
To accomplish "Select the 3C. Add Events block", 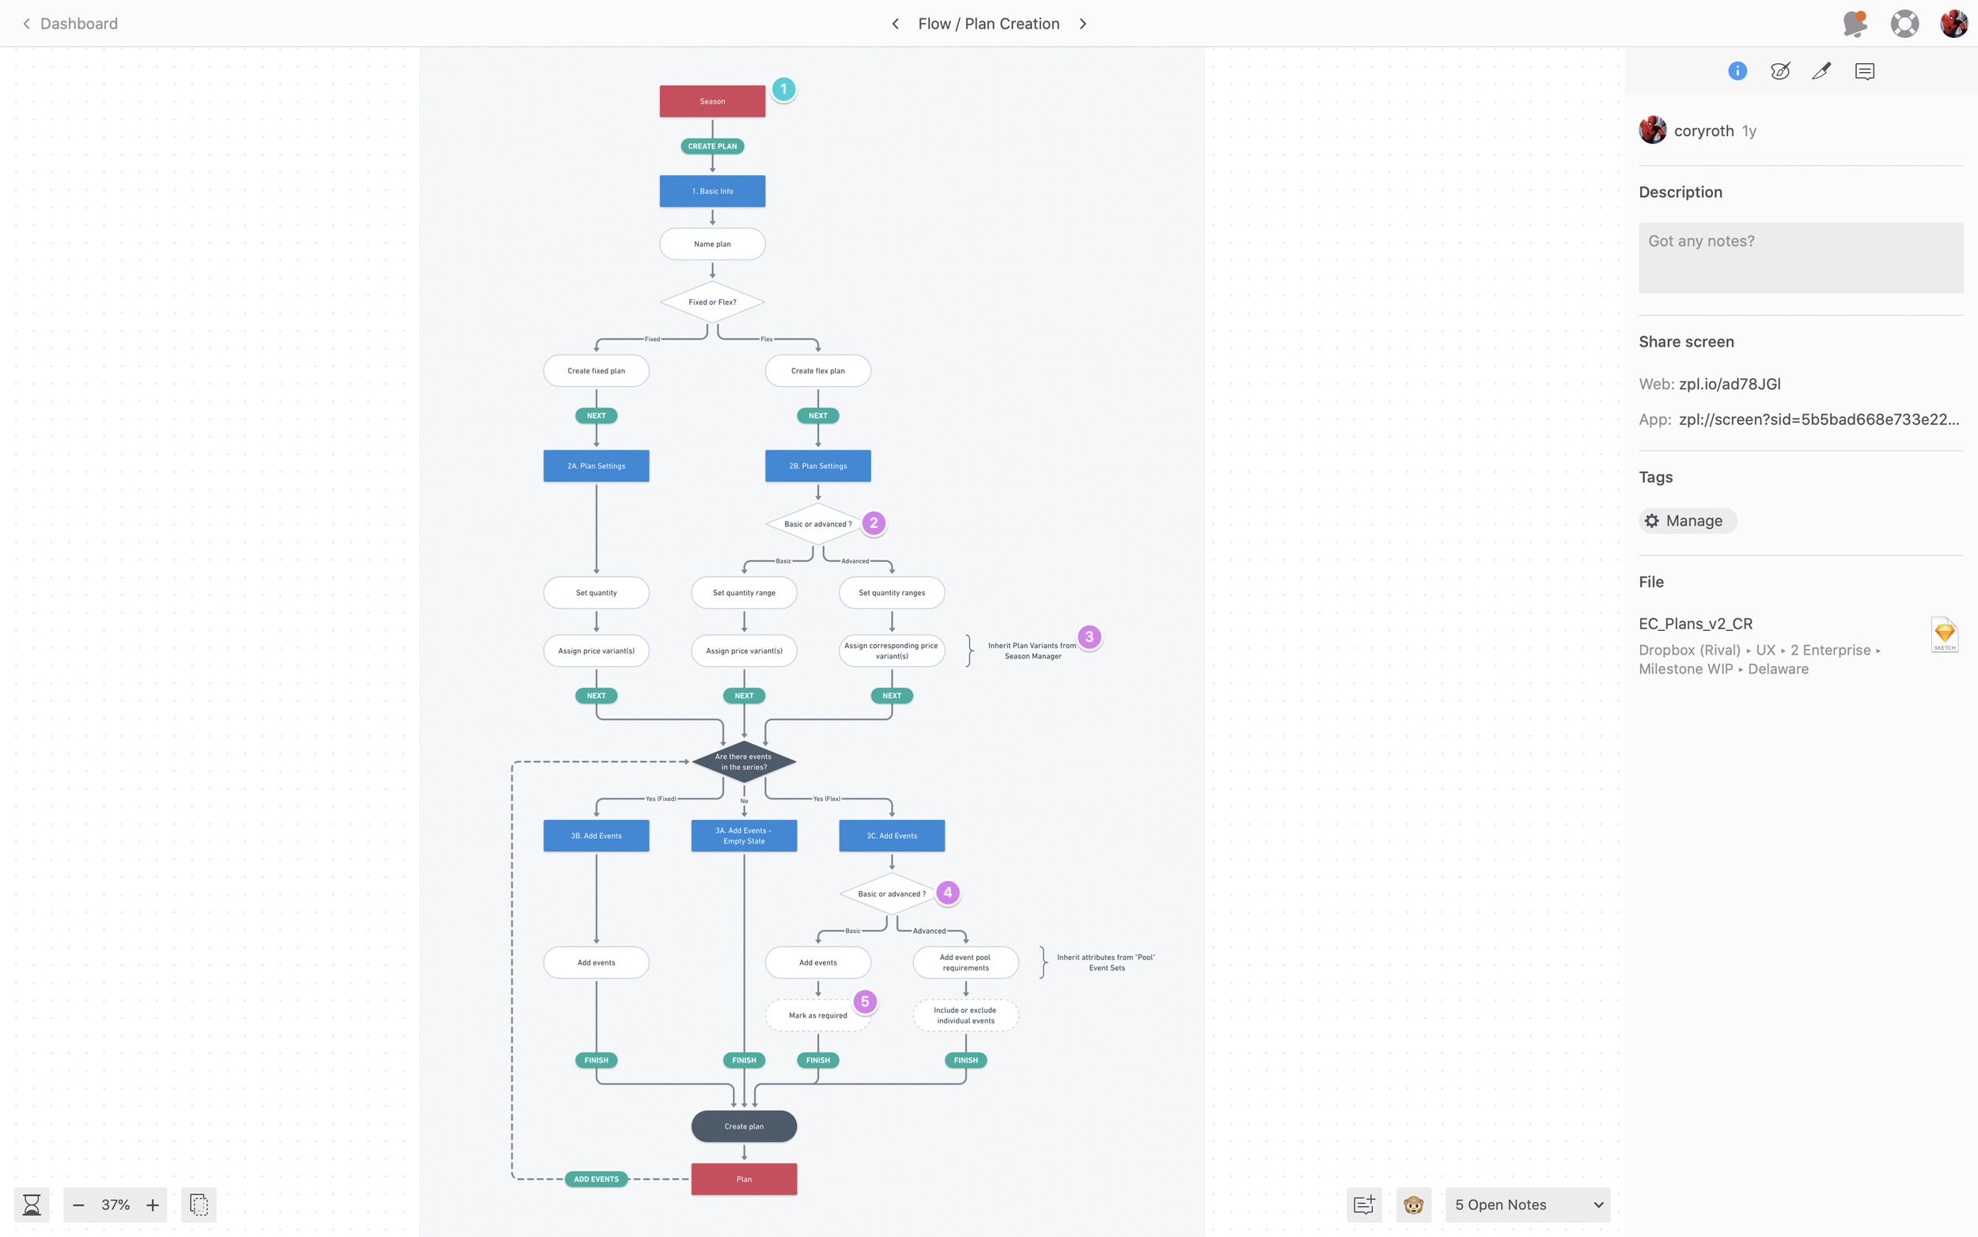I will pyautogui.click(x=891, y=835).
